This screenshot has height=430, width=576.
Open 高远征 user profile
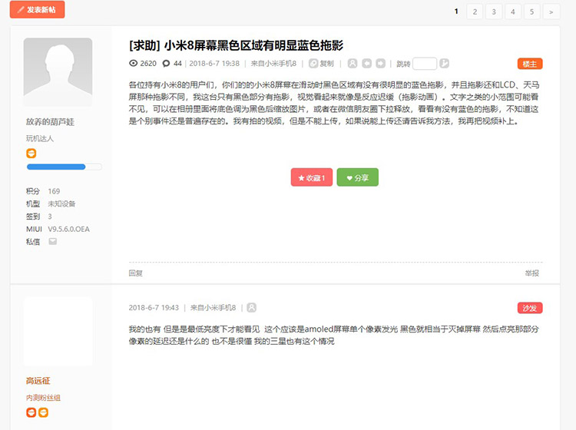pos(38,381)
